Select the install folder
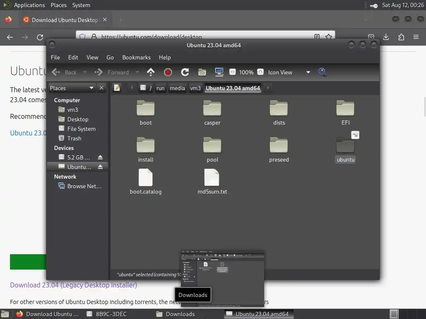 coord(146,150)
